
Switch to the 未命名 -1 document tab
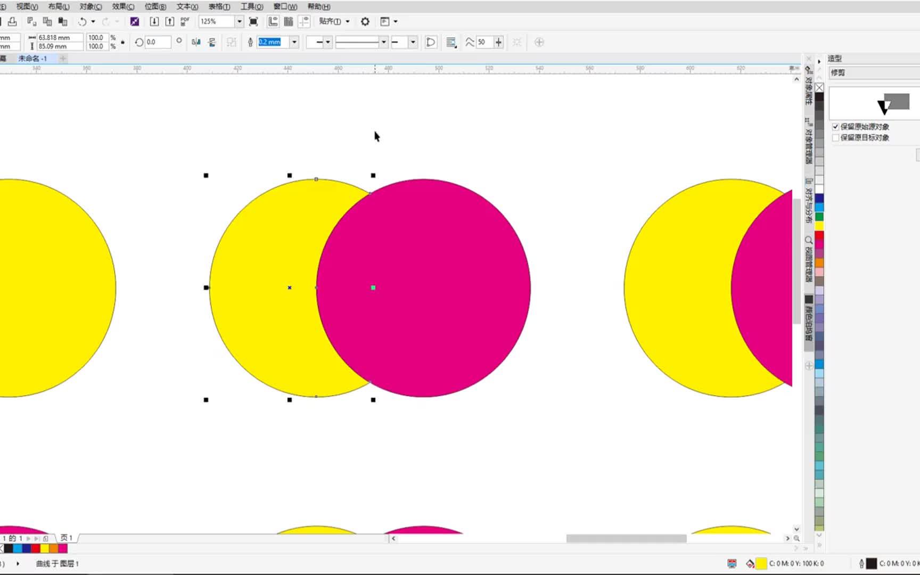[33, 59]
